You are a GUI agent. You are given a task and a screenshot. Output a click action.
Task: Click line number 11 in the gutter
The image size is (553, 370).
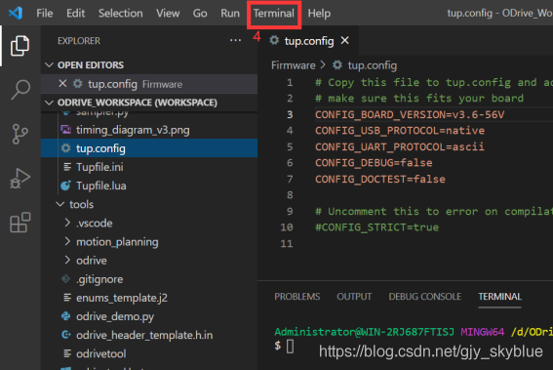[x=287, y=244]
